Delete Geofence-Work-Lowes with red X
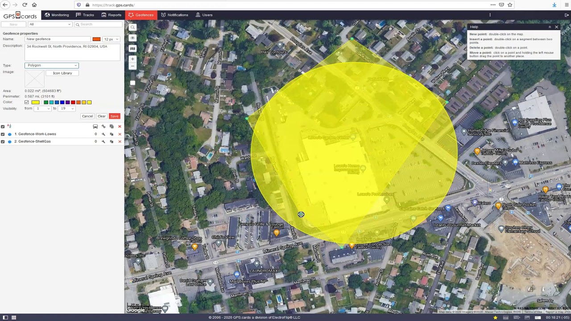The height and width of the screenshot is (321, 571). point(120,134)
